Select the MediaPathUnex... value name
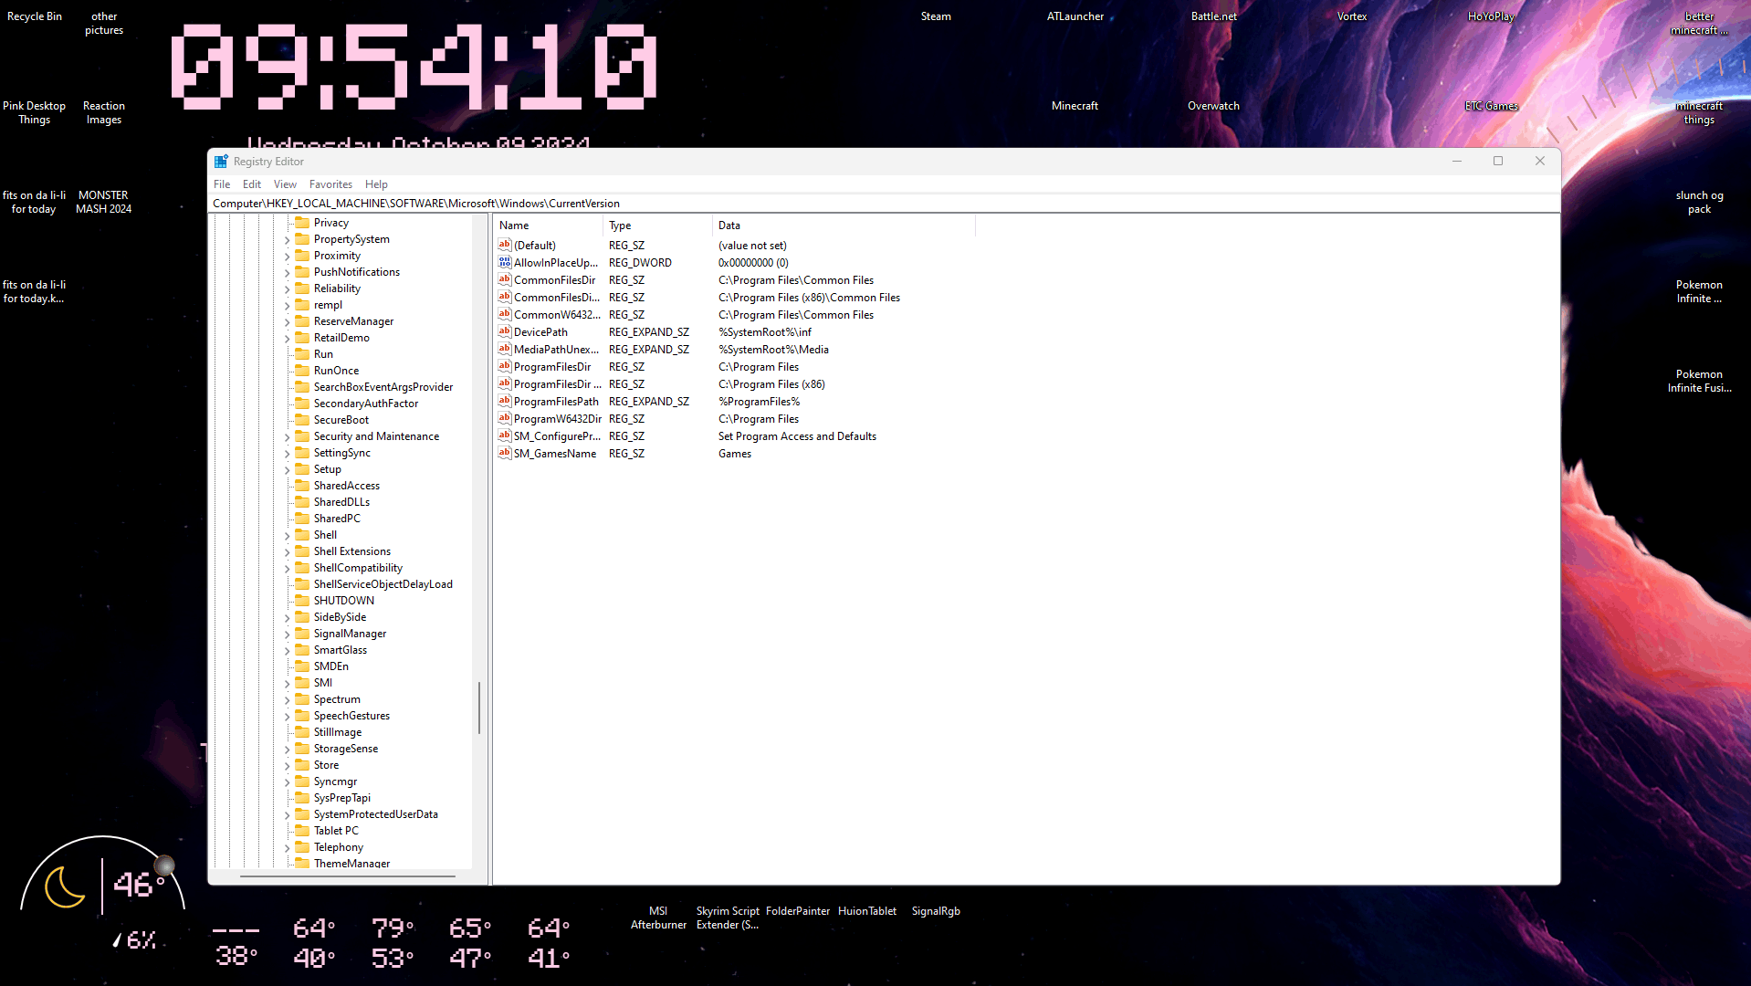 point(557,350)
